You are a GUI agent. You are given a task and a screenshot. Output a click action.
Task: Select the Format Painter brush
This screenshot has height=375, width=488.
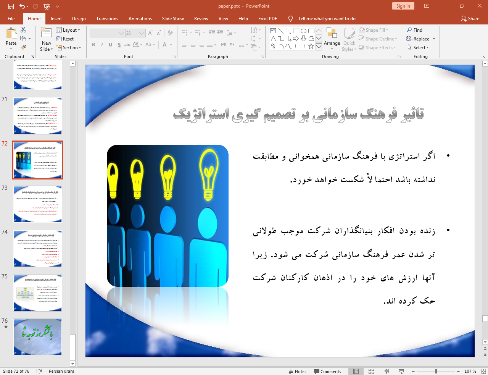pyautogui.click(x=23, y=47)
